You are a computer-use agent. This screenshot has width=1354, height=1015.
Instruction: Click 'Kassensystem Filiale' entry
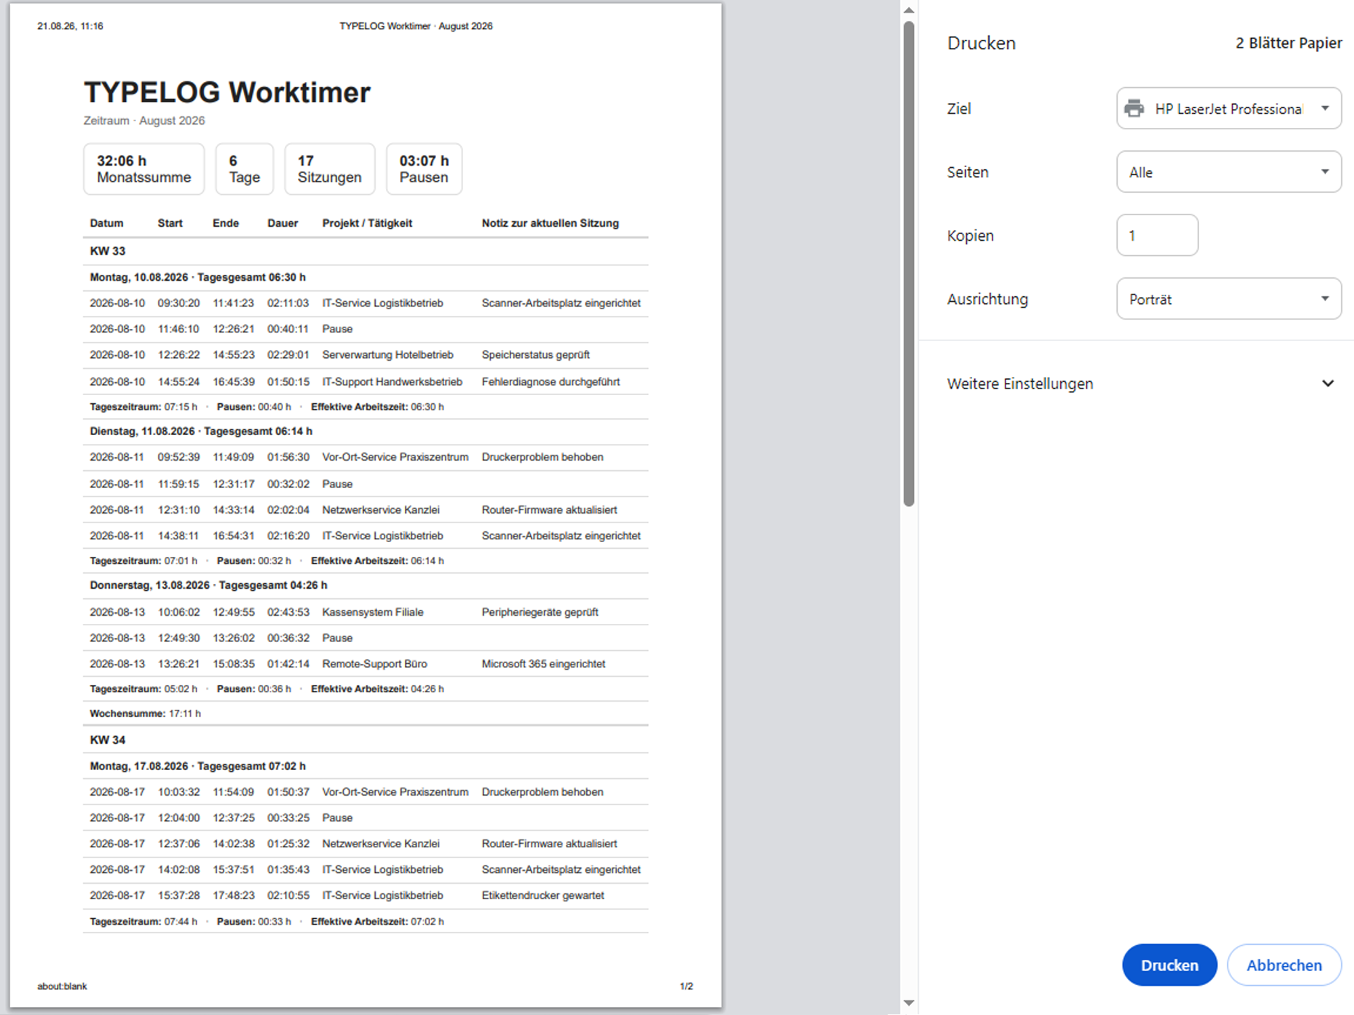(x=372, y=612)
